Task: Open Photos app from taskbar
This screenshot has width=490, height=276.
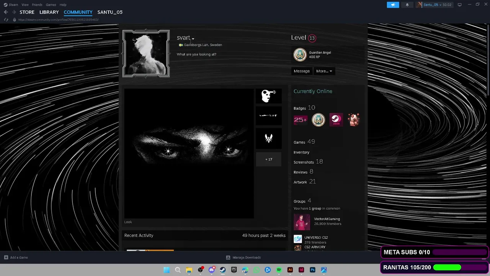Action: click(323, 270)
